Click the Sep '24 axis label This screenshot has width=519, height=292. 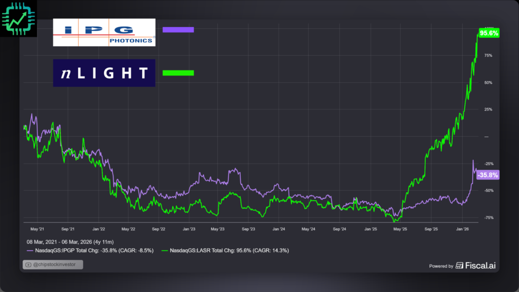(339, 229)
